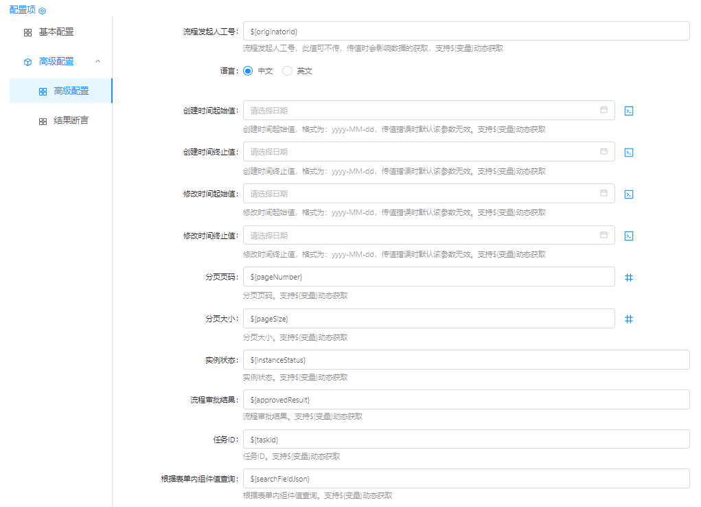Click the variable icon beside 修改时间起始值
701x507 pixels.
tap(628, 194)
